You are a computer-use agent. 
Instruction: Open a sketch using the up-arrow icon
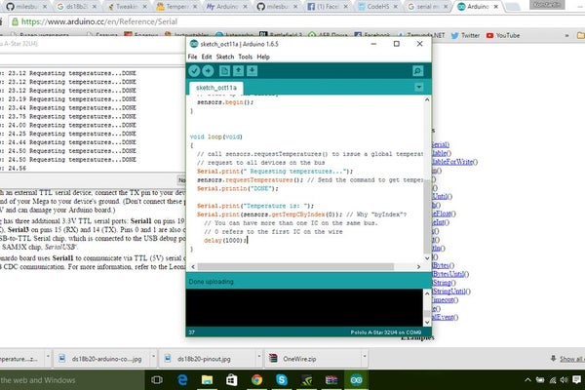238,71
